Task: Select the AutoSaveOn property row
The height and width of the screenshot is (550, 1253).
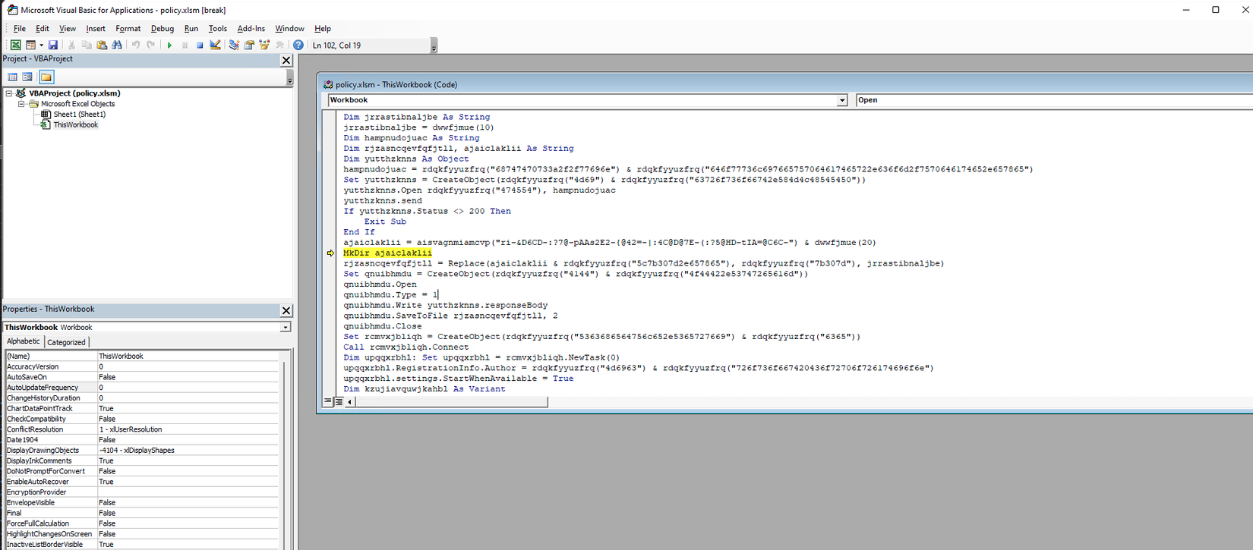Action: (x=142, y=377)
